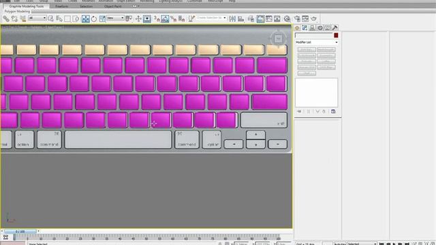Click the Mirror tool
The image size is (436, 245).
click(232, 19)
